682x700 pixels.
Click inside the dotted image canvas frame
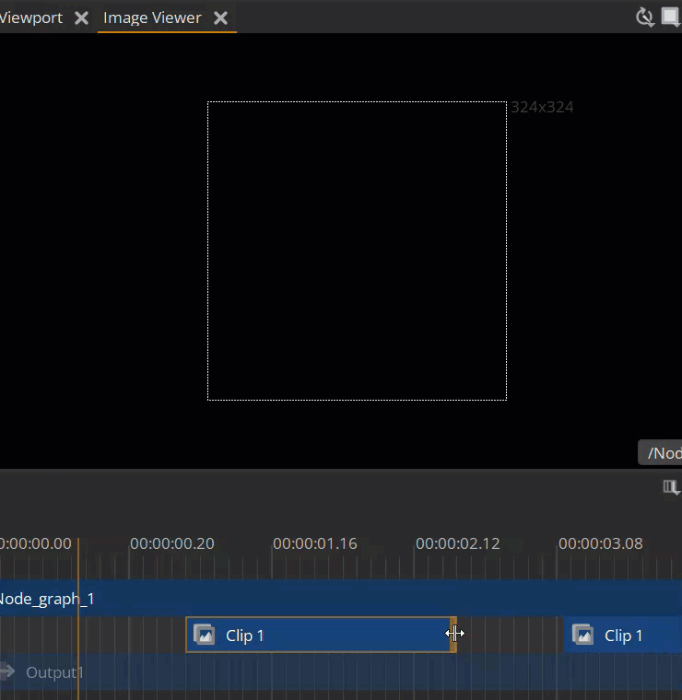click(x=357, y=251)
